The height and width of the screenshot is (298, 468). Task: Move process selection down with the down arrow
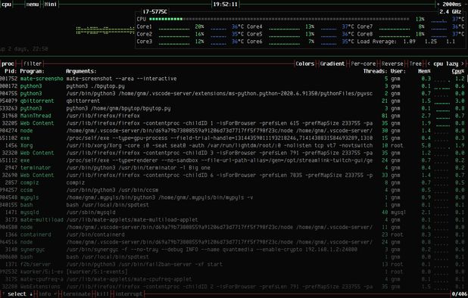point(31,294)
